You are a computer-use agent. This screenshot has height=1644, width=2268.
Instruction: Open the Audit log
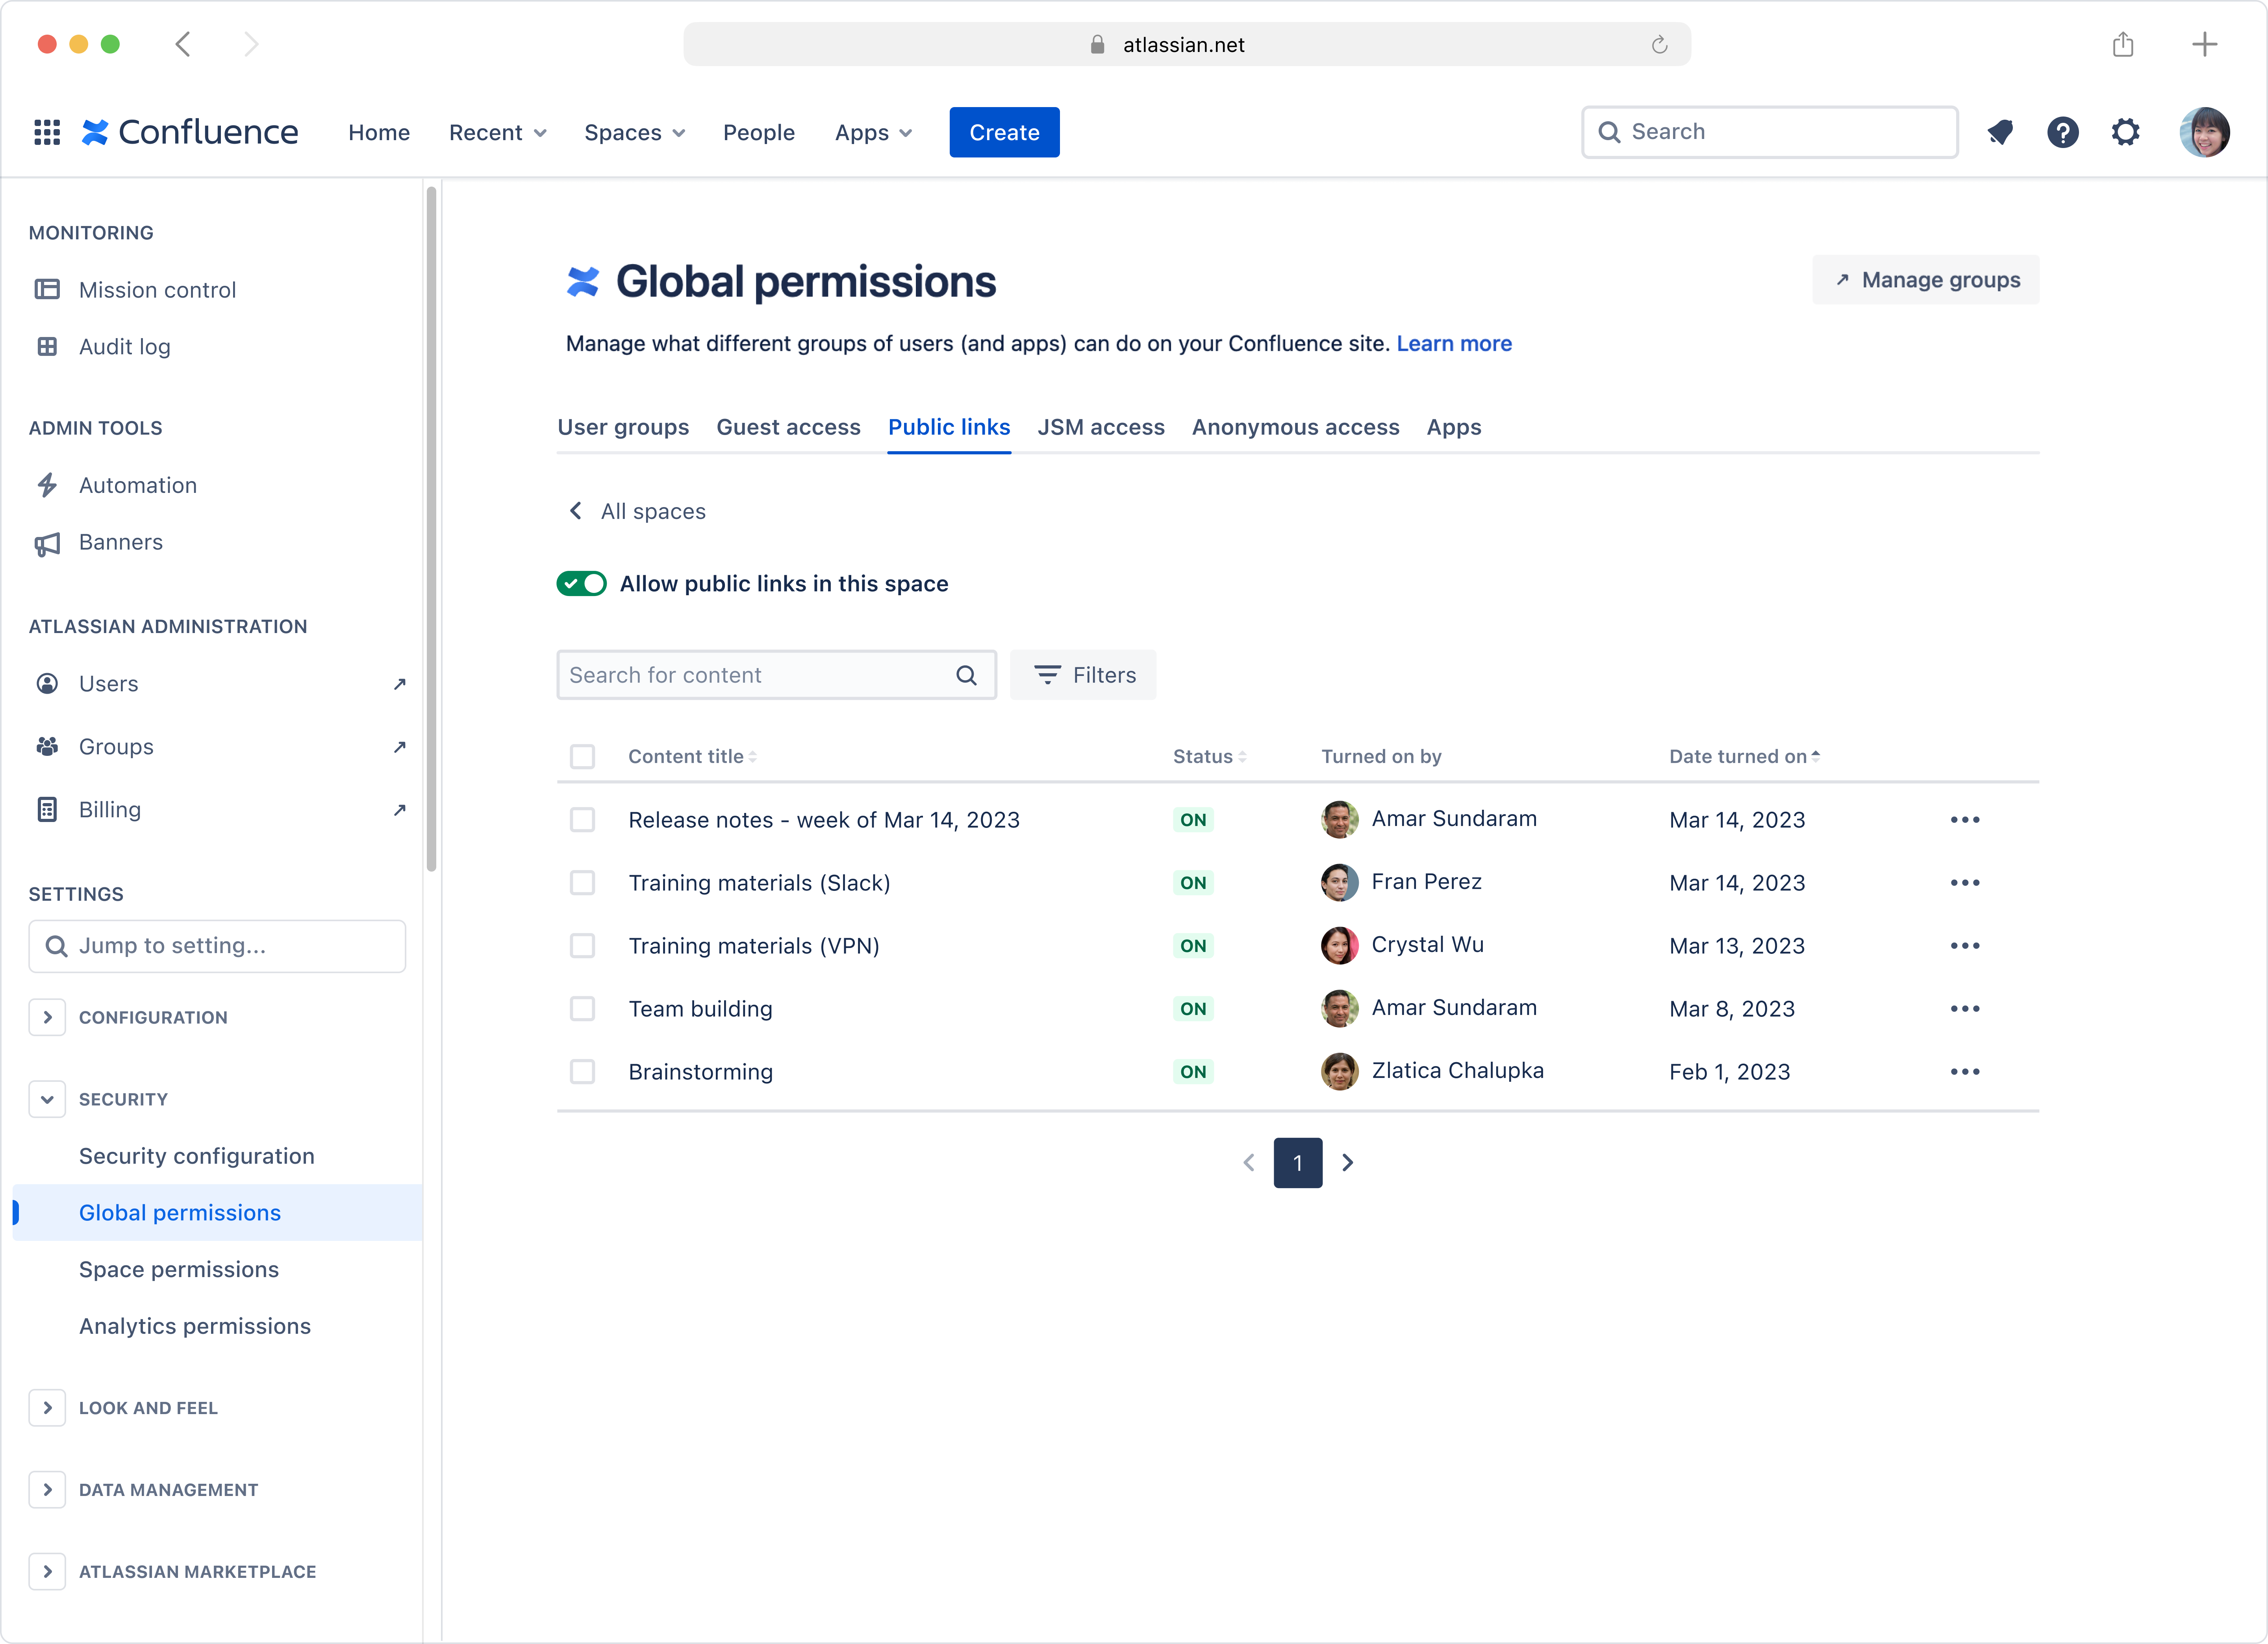(125, 346)
